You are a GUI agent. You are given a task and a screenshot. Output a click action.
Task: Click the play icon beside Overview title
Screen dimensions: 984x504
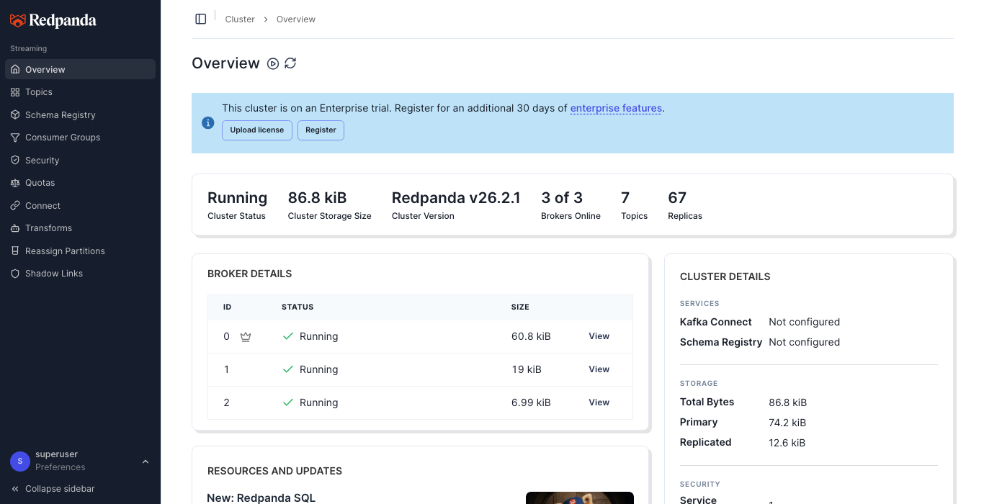pos(273,63)
